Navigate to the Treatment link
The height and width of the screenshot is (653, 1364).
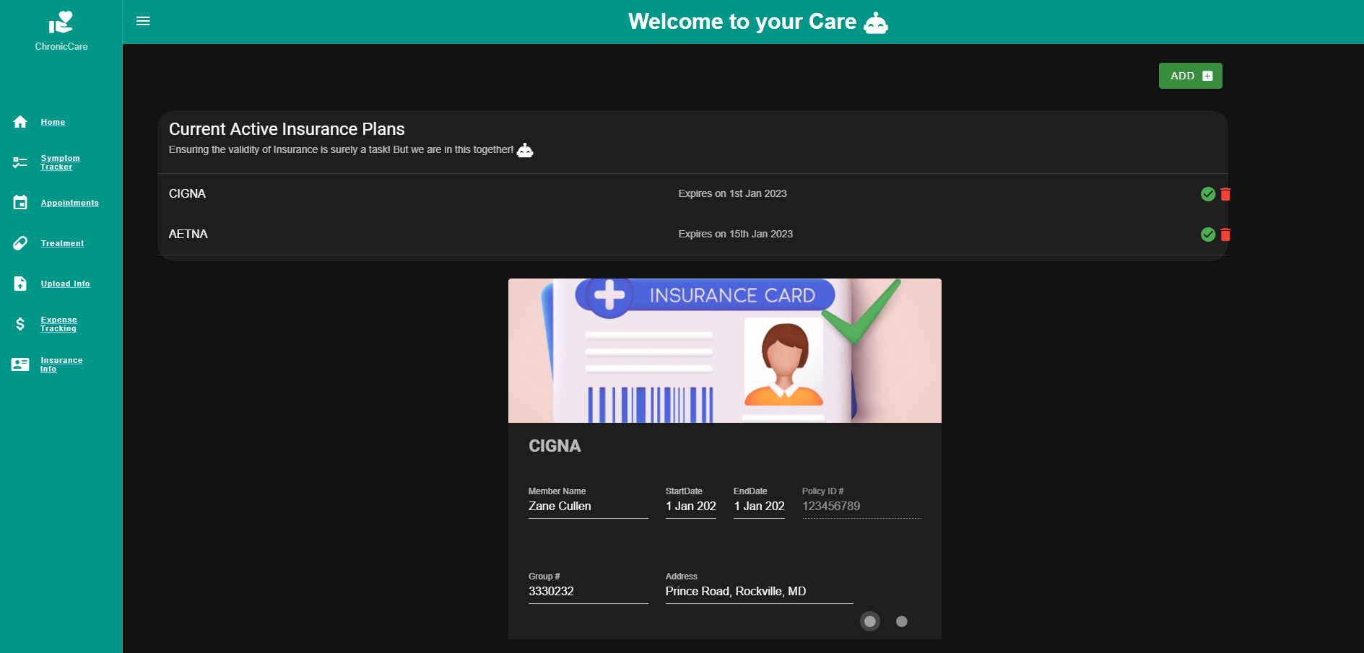coord(62,244)
